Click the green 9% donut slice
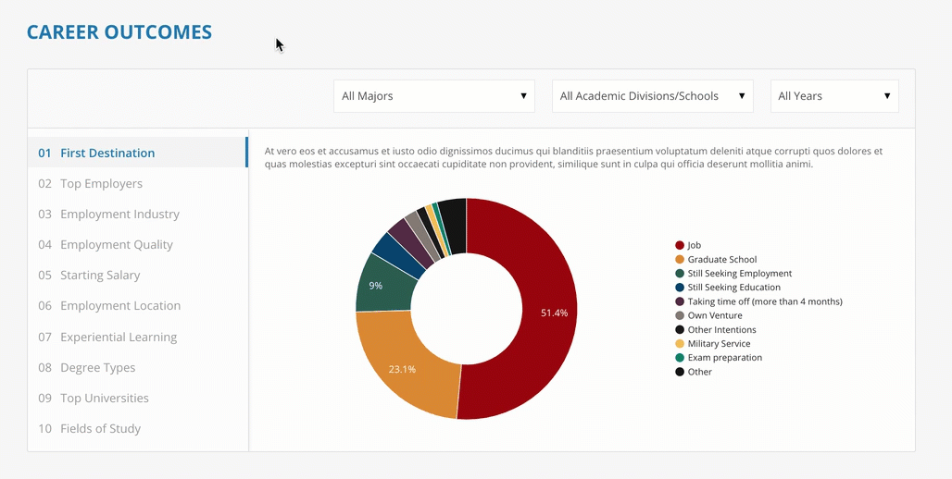 coord(382,285)
